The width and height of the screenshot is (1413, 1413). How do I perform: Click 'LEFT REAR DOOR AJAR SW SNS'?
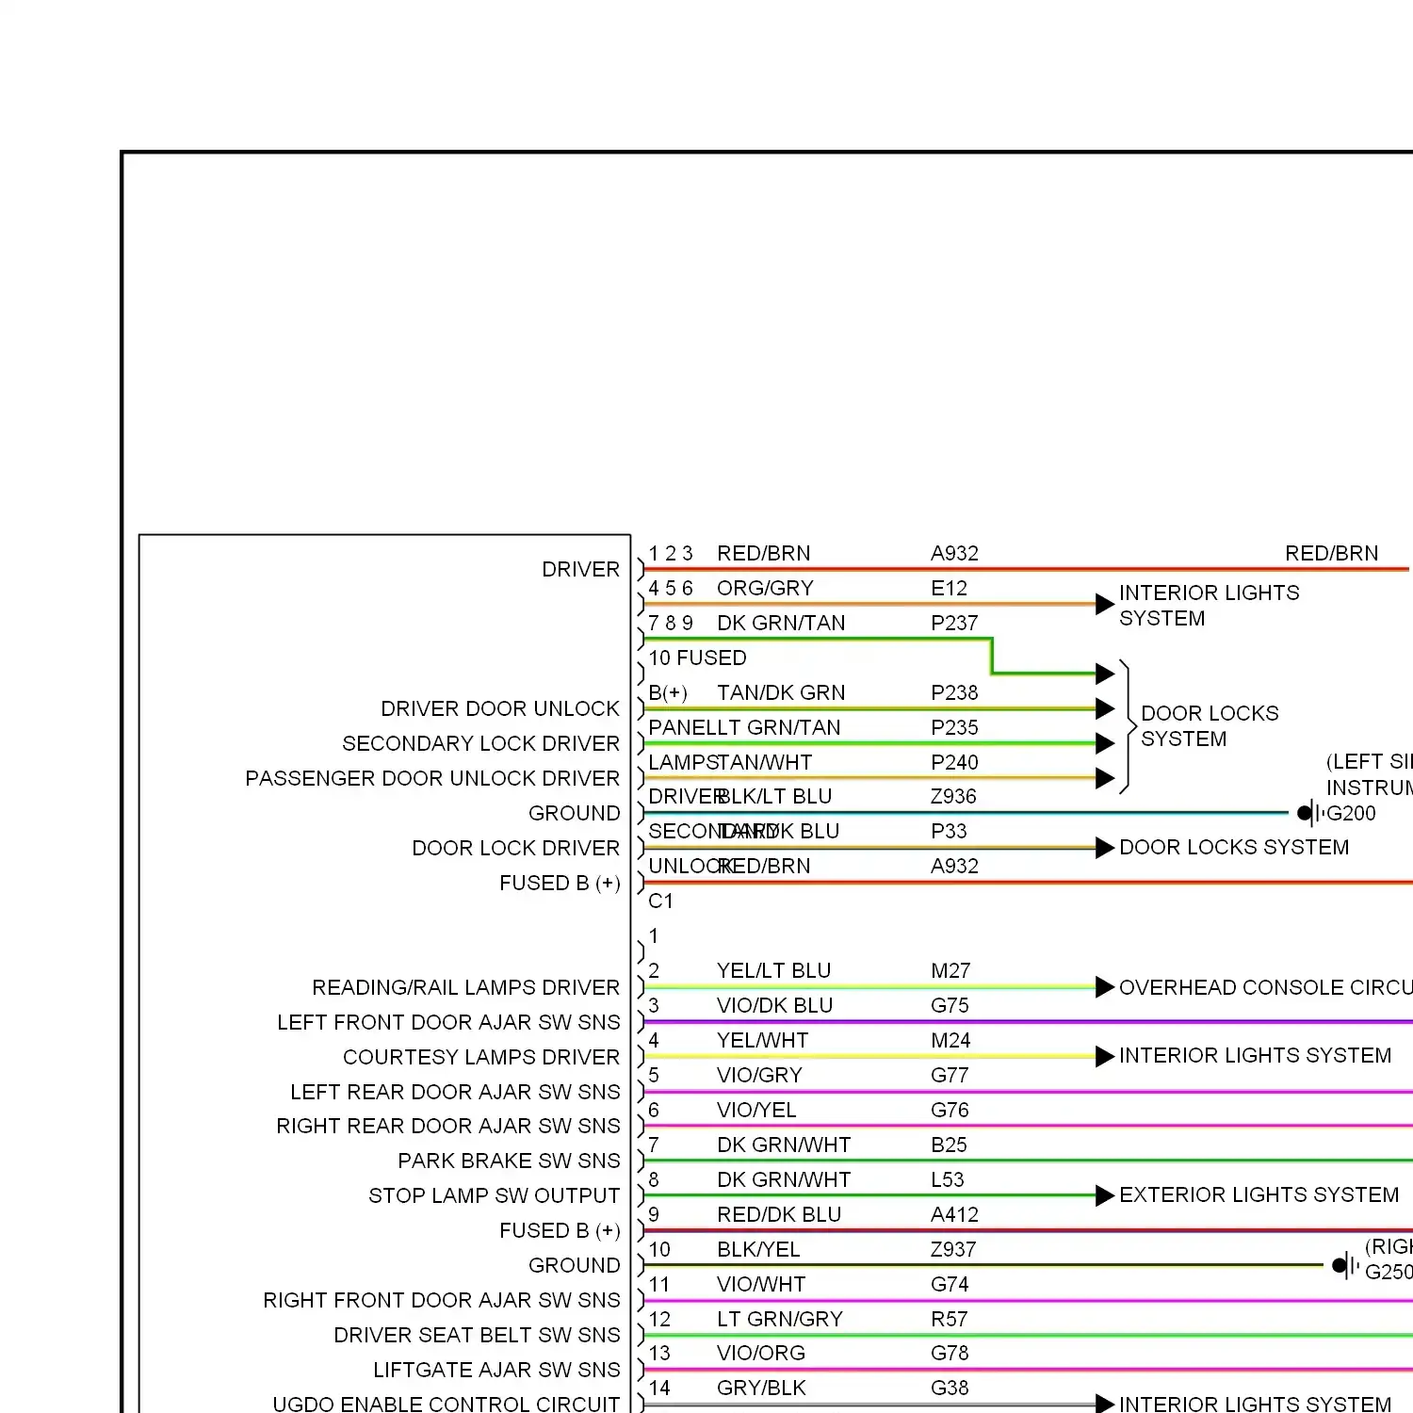(x=455, y=1092)
